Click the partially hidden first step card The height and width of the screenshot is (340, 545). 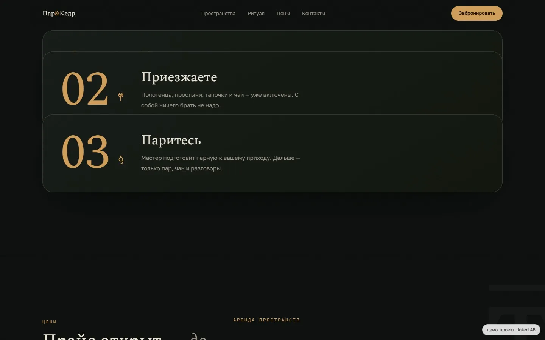272,41
